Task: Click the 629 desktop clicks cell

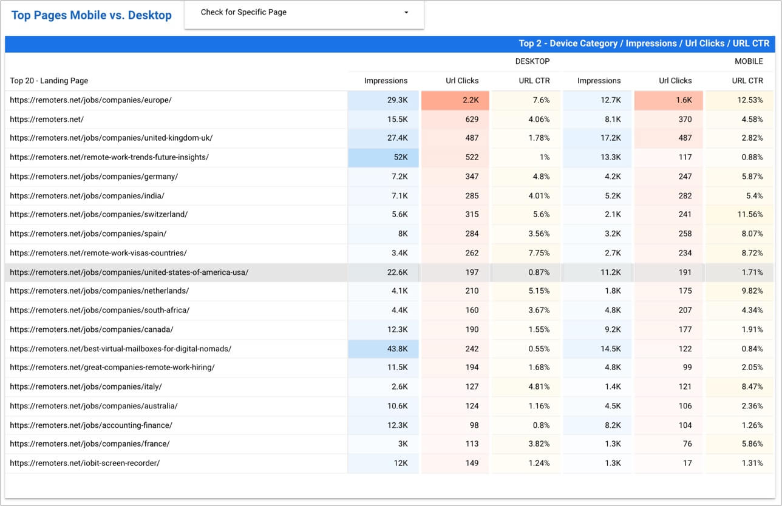Action: (x=455, y=120)
